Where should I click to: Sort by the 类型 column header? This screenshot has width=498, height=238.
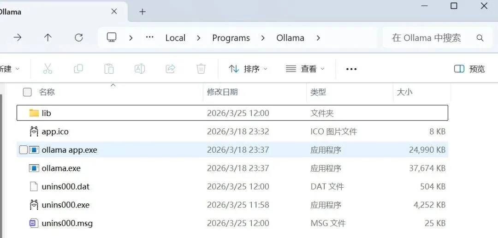(x=318, y=92)
